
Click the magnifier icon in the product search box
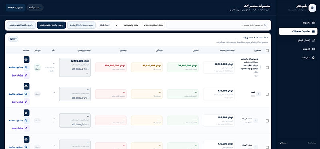click(266, 25)
